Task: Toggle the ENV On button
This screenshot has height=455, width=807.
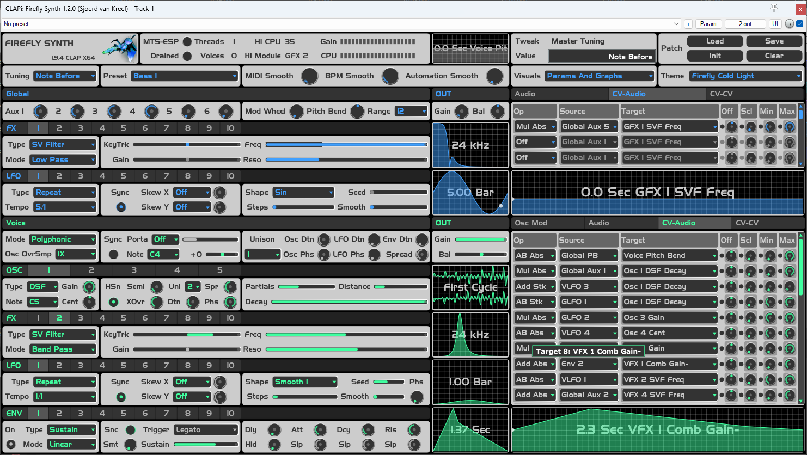Action: point(10,445)
